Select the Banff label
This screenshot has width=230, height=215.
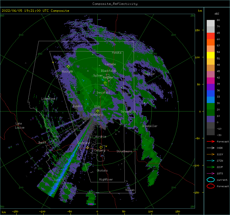pos(42,142)
